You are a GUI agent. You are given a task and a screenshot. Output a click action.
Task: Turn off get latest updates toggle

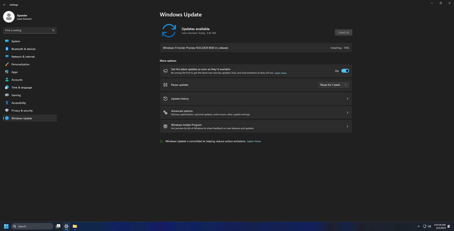coord(345,71)
